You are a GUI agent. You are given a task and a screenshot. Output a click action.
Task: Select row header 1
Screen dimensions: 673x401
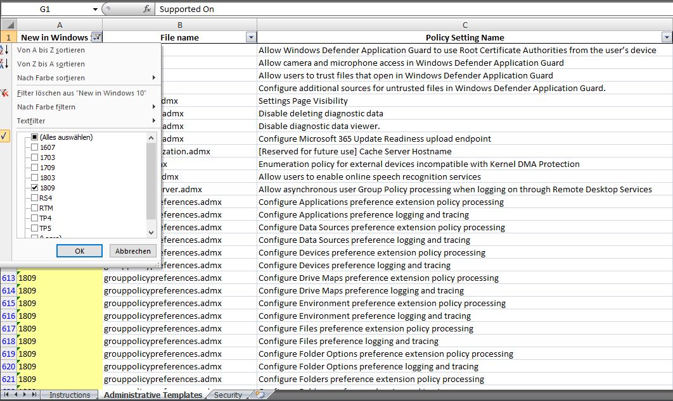coord(9,37)
